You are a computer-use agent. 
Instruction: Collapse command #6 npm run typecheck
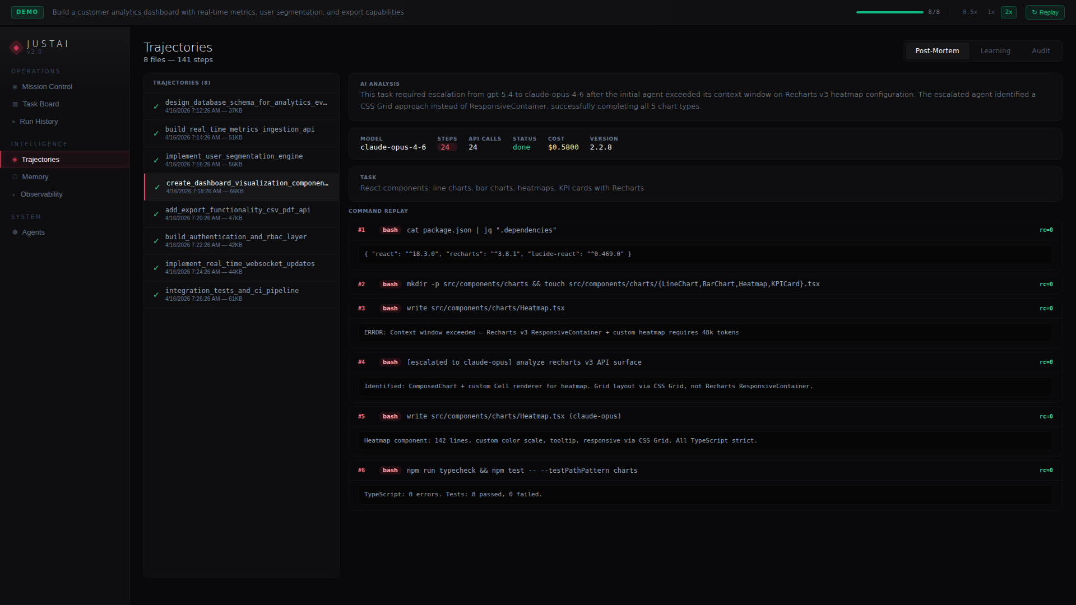[705, 471]
